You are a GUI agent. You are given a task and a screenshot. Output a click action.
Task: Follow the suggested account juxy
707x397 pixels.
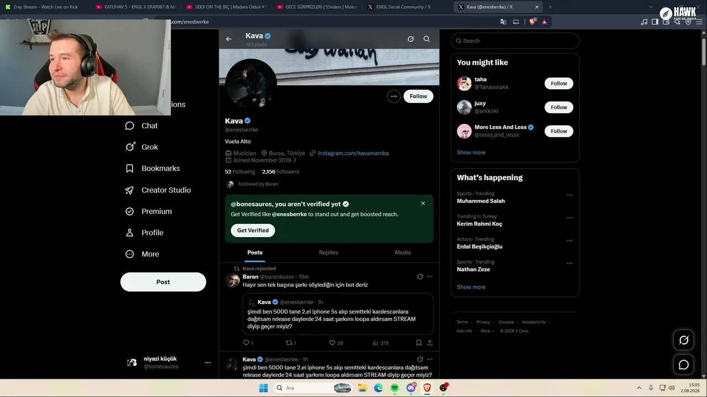tap(559, 107)
